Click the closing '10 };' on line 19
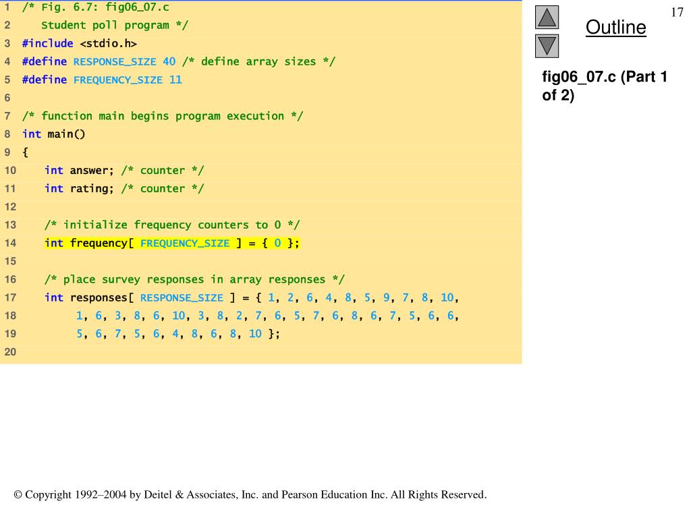 pos(264,334)
